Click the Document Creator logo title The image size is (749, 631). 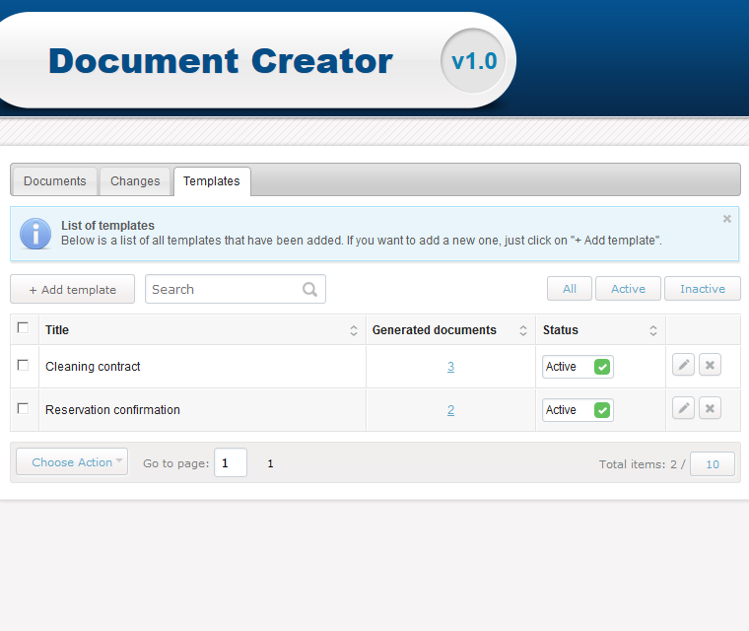221,61
